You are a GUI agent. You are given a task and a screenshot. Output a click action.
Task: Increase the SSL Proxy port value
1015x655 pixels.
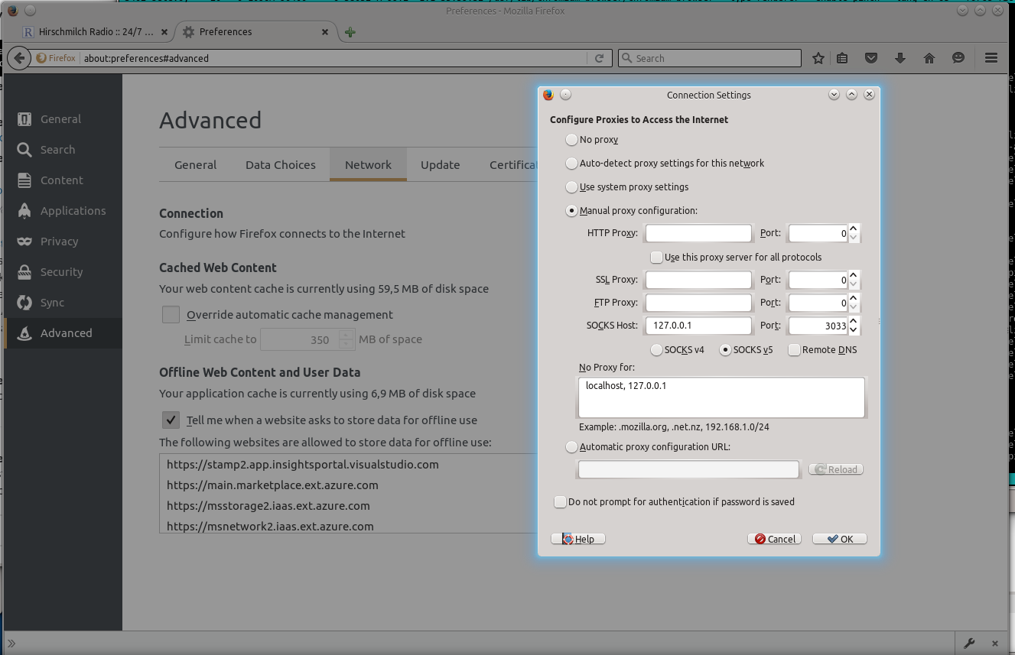click(x=854, y=275)
